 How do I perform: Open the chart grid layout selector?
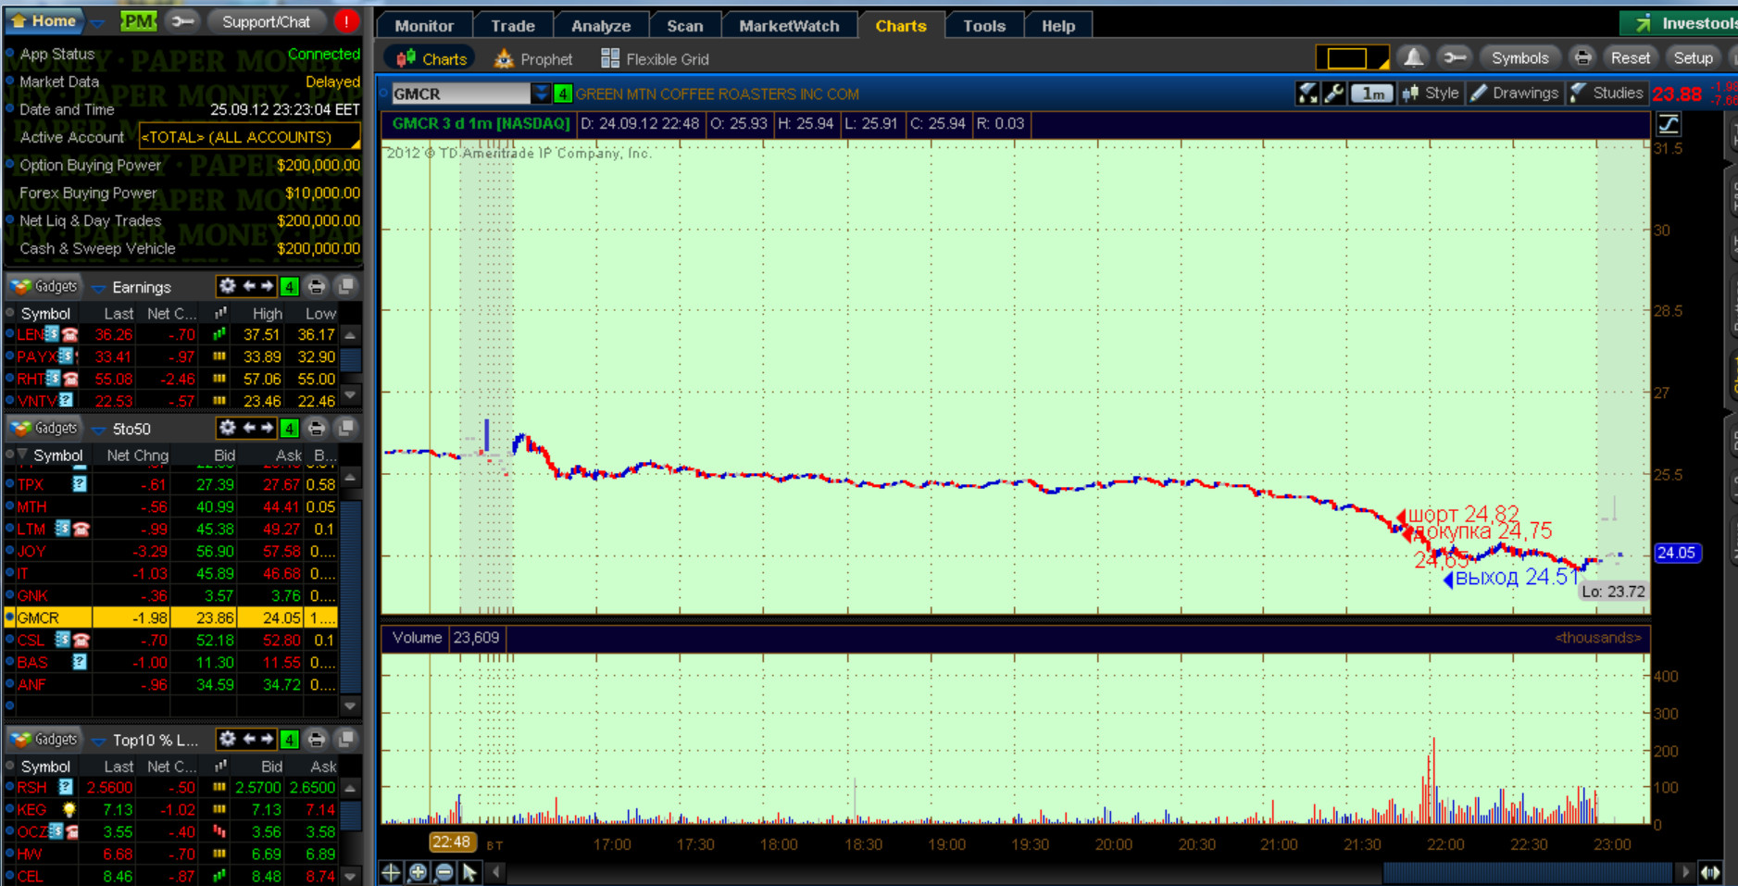click(x=1352, y=58)
